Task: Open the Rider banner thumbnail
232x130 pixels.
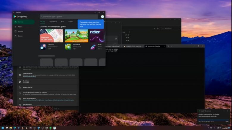Action: (98, 36)
